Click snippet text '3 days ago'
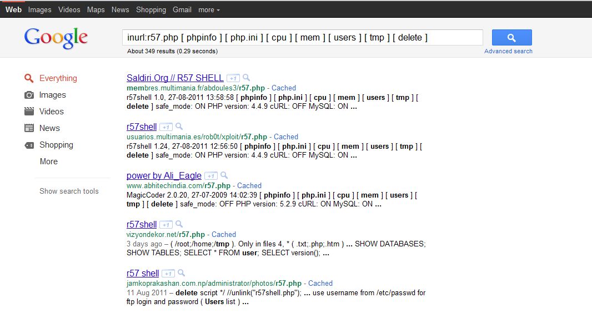 pos(144,244)
